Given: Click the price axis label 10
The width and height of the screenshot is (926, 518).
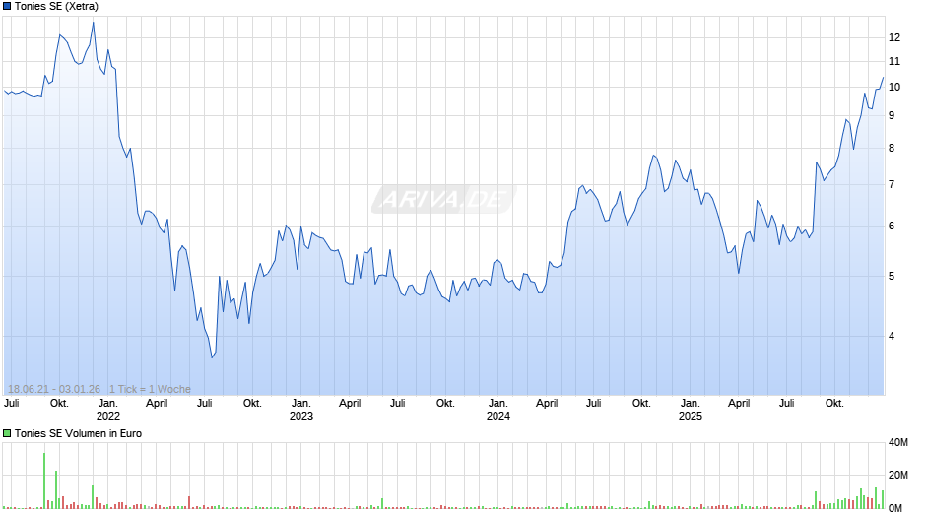Looking at the screenshot, I should 894,88.
